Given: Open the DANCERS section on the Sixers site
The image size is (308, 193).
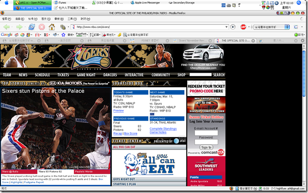Looking at the screenshot, I should (110, 75).
